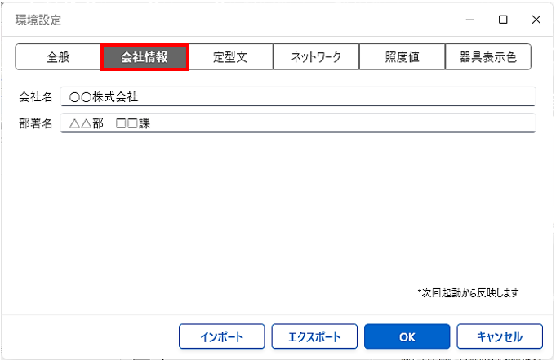Go to the ネットワーク tab

(x=316, y=58)
